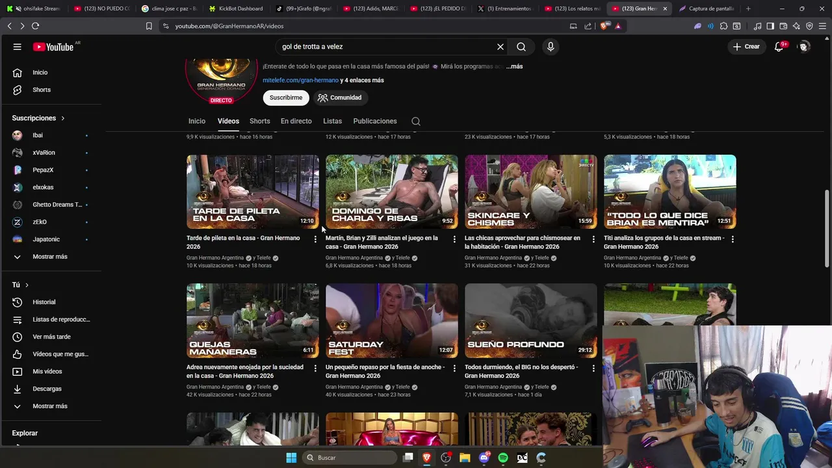
Task: Open options for Titi analiza video
Action: click(x=733, y=239)
